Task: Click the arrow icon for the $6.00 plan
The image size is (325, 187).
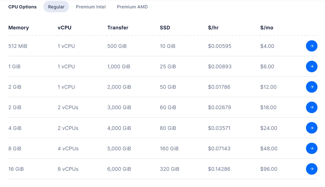Action: pos(312,66)
